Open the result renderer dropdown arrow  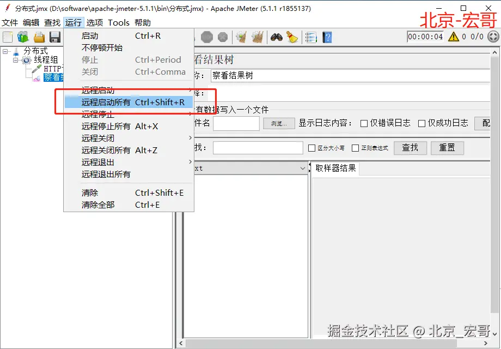[x=303, y=169]
